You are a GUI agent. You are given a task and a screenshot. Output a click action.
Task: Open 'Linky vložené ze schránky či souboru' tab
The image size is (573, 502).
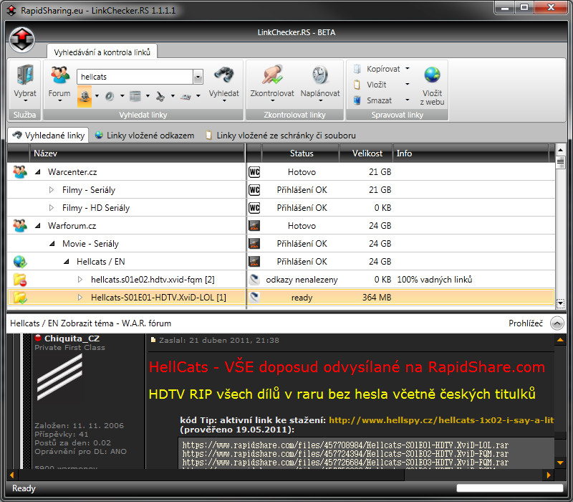(281, 136)
